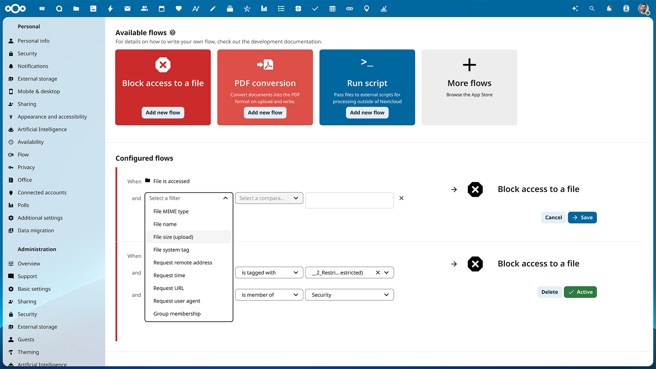This screenshot has width=656, height=369.
Task: Select File MIME type from the filter list
Action: tap(171, 211)
